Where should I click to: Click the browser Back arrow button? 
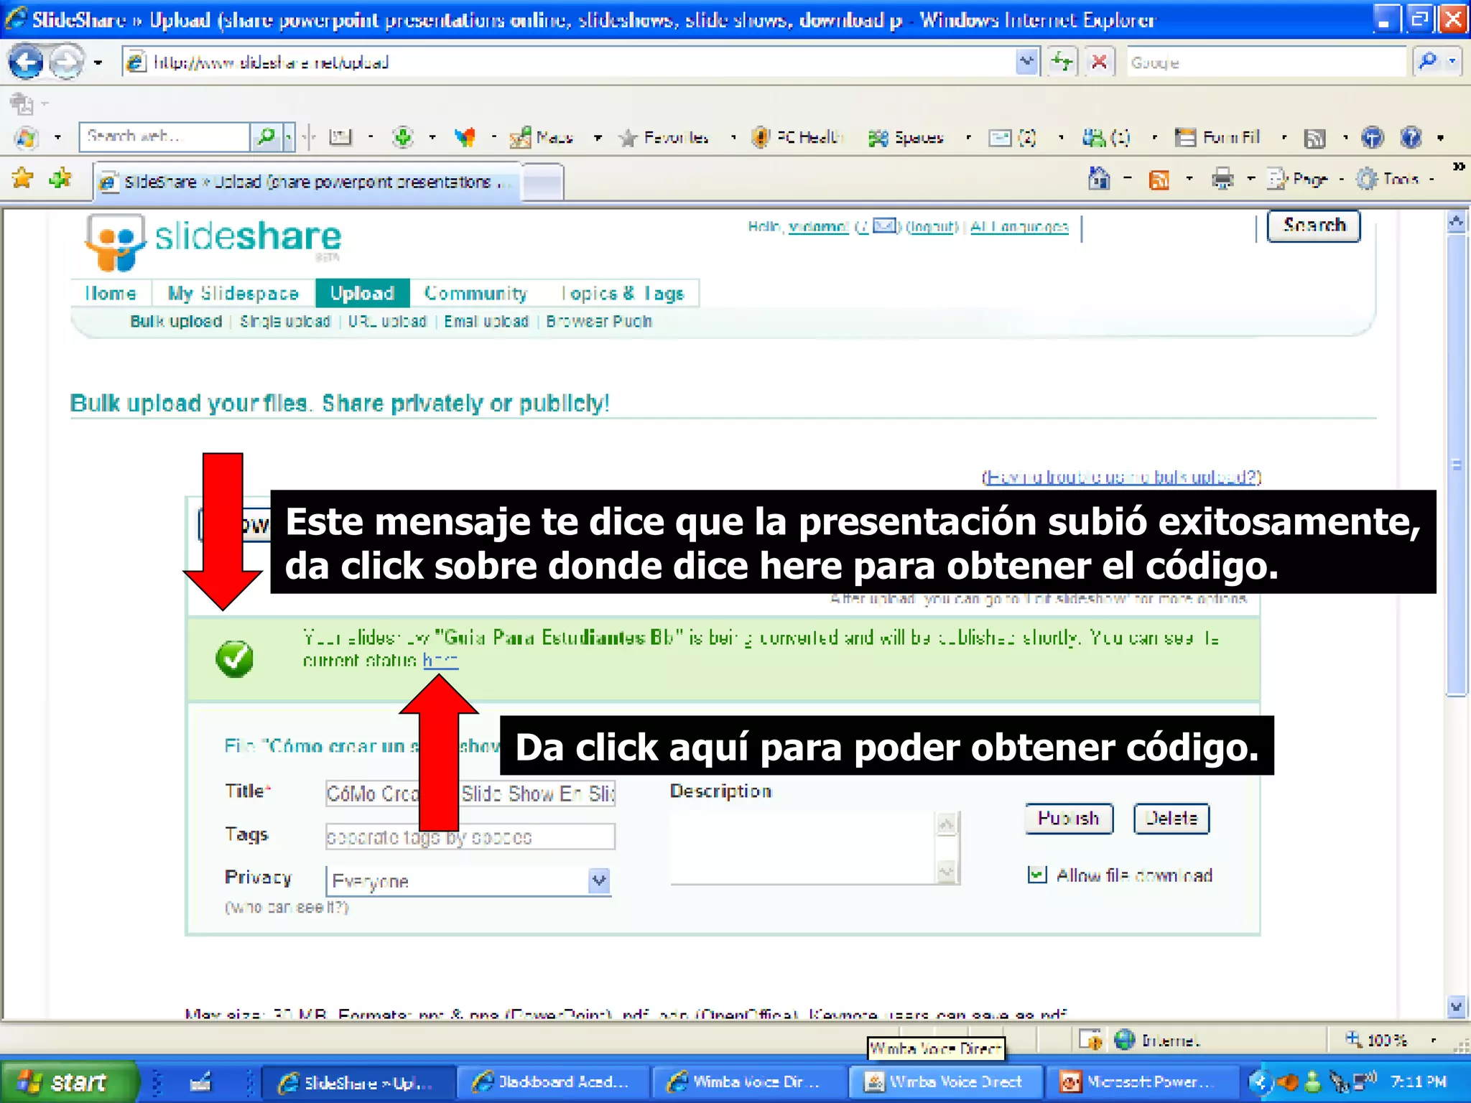point(26,62)
